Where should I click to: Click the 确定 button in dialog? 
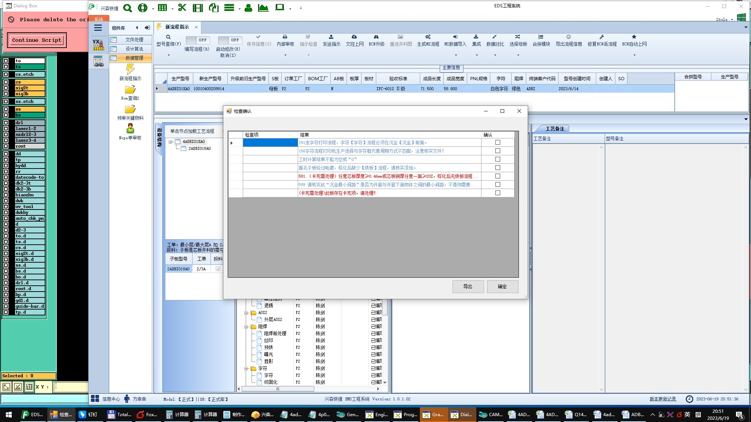[x=502, y=286]
